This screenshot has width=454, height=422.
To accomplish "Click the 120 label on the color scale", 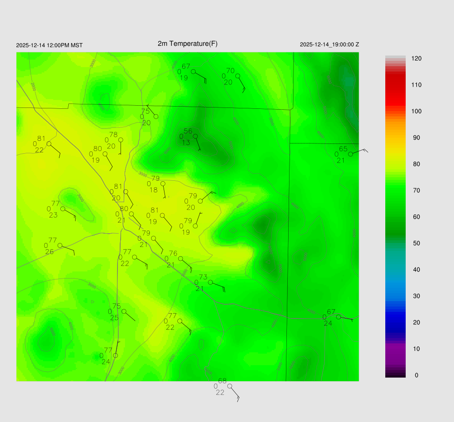I will tap(416, 59).
